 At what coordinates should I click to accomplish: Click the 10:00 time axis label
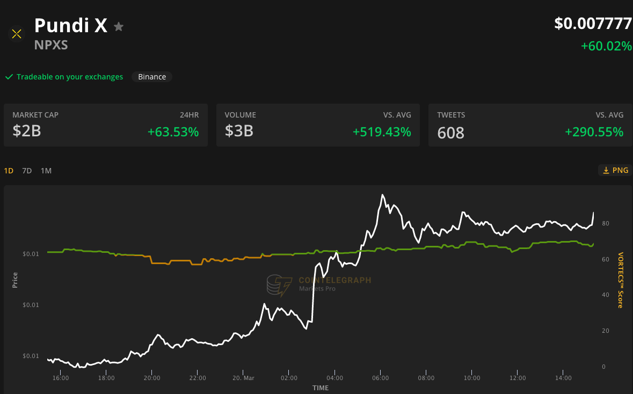pos(472,378)
